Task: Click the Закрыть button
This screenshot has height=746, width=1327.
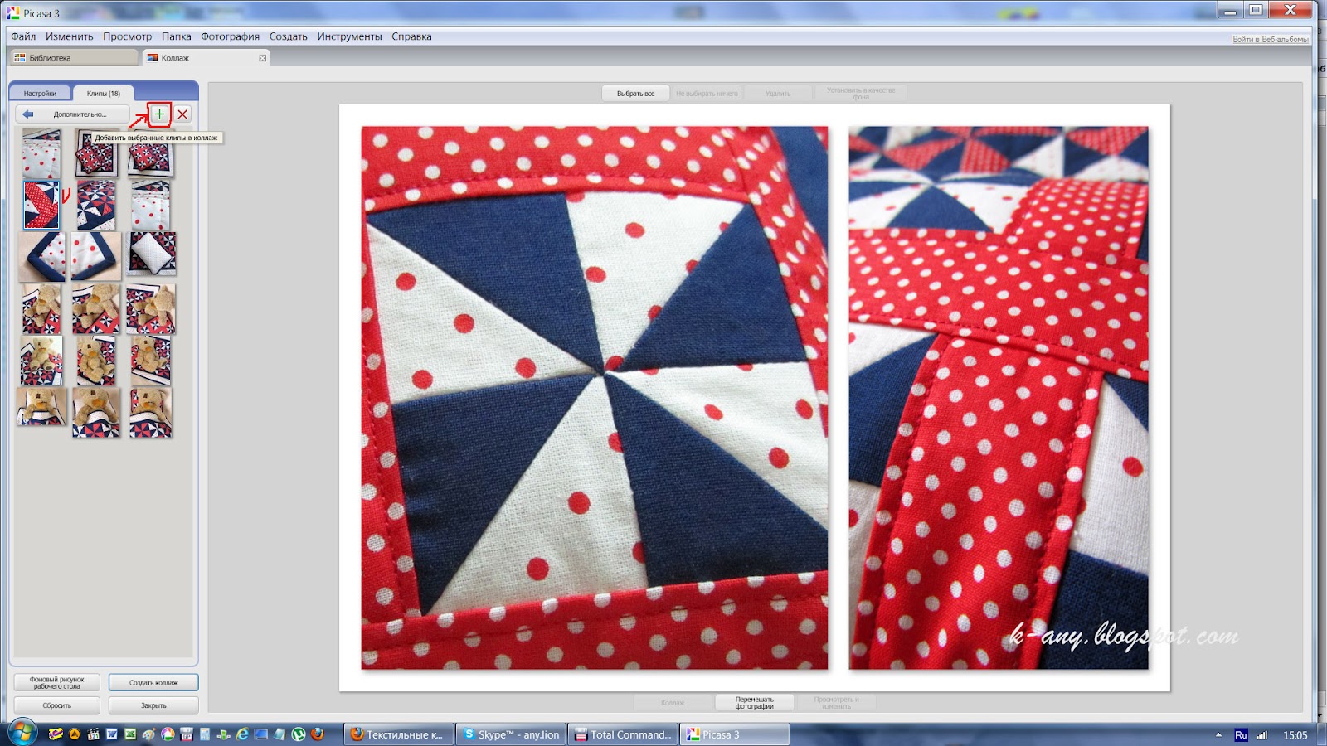Action: pos(153,705)
